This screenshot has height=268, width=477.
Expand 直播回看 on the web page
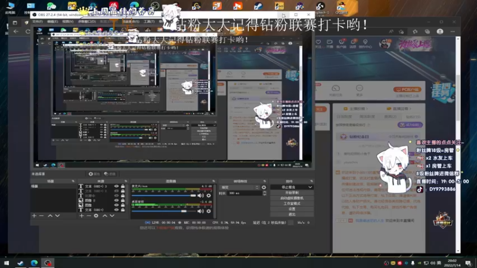(398, 108)
